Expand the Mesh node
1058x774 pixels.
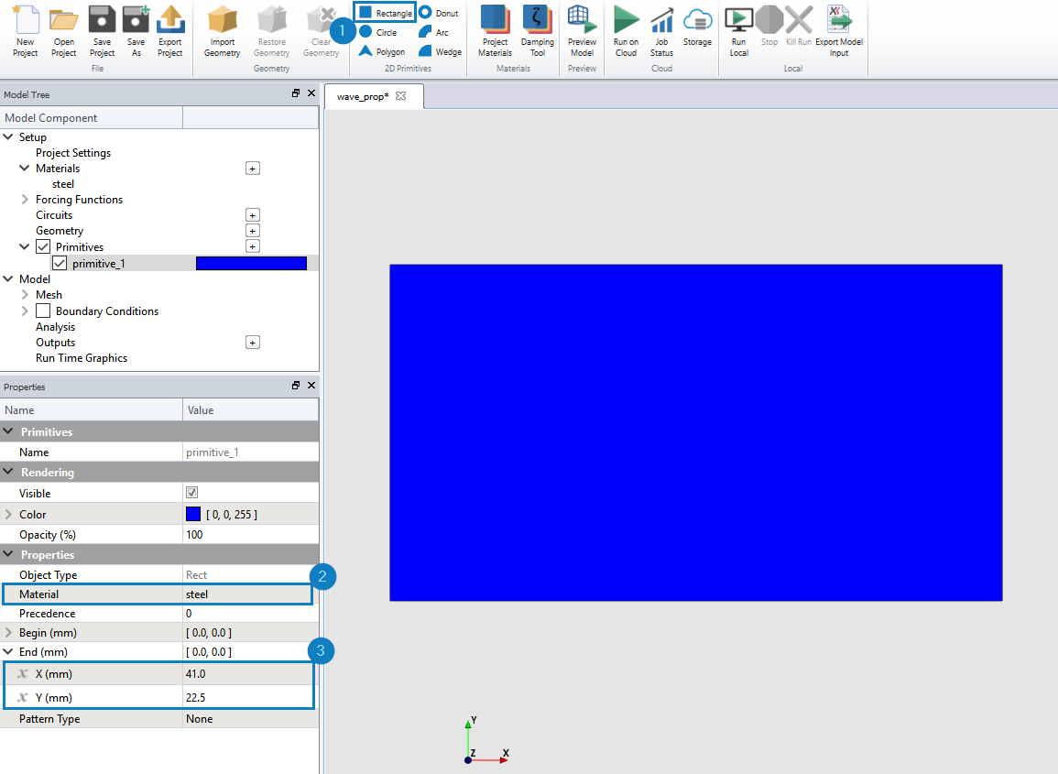(x=25, y=294)
